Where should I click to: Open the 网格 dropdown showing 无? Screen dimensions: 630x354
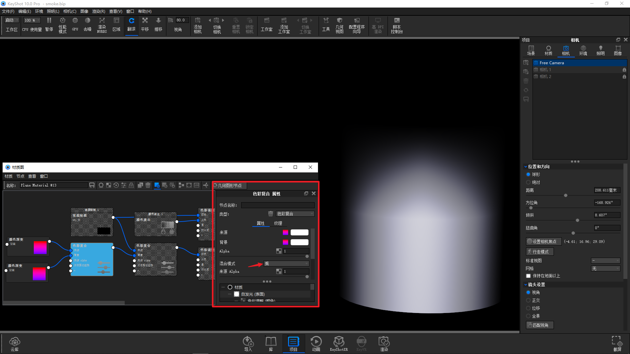(605, 268)
